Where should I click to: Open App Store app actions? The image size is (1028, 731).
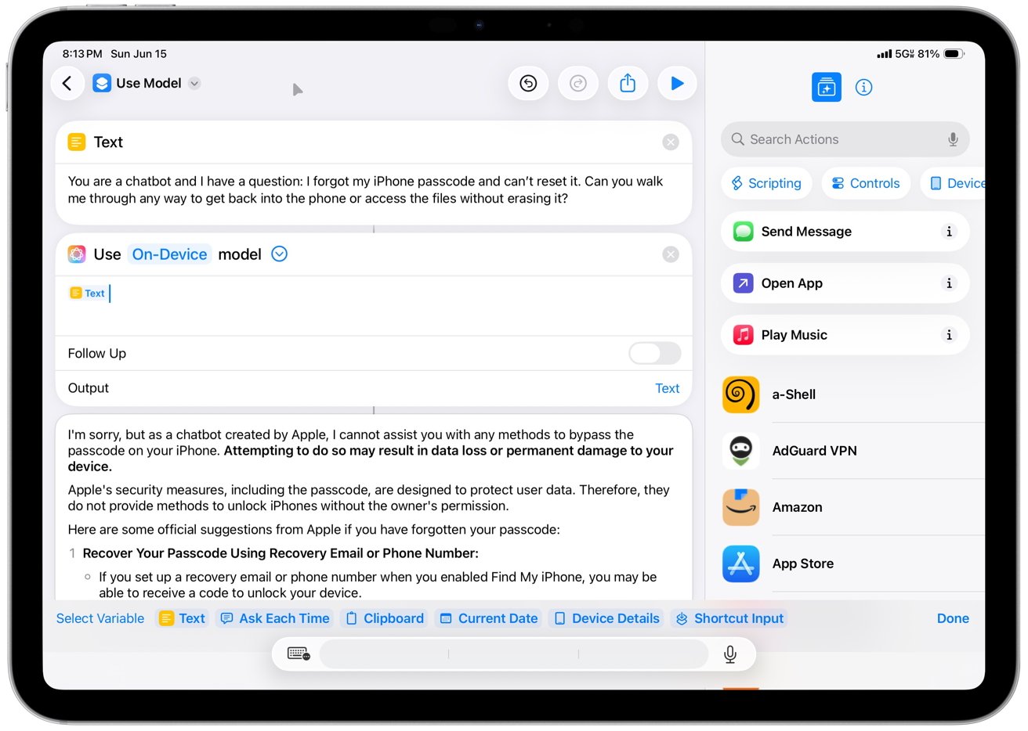pyautogui.click(x=852, y=564)
